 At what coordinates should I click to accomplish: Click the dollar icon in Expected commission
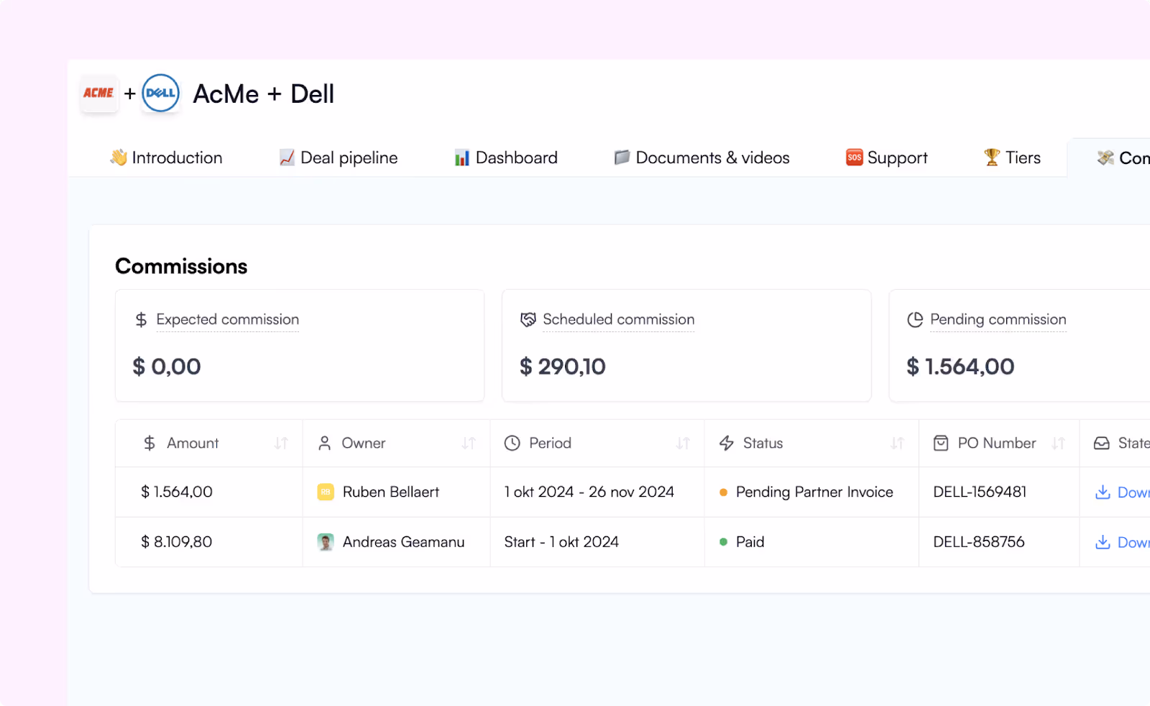pos(141,320)
